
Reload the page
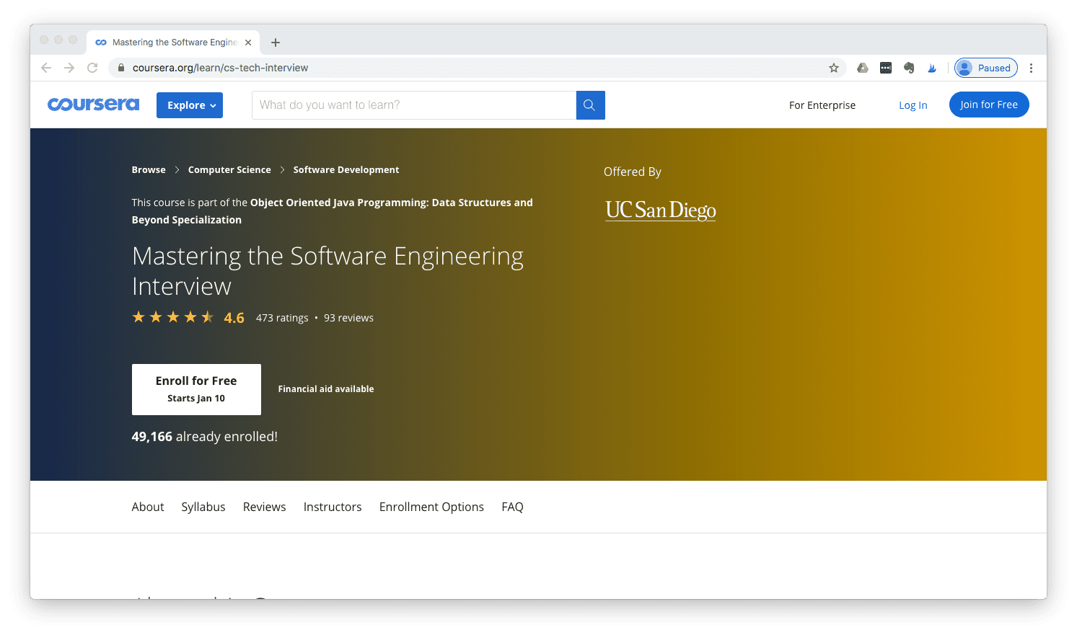[92, 68]
